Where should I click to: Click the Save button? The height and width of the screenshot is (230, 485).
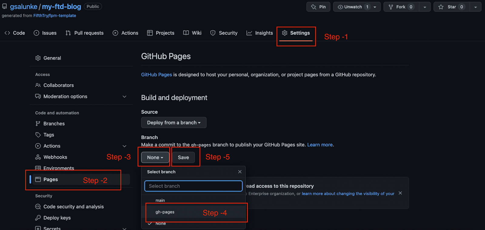pos(183,158)
